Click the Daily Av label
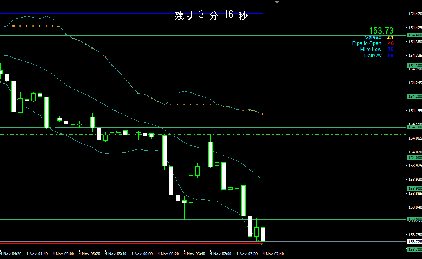The image size is (422, 259). [x=373, y=56]
